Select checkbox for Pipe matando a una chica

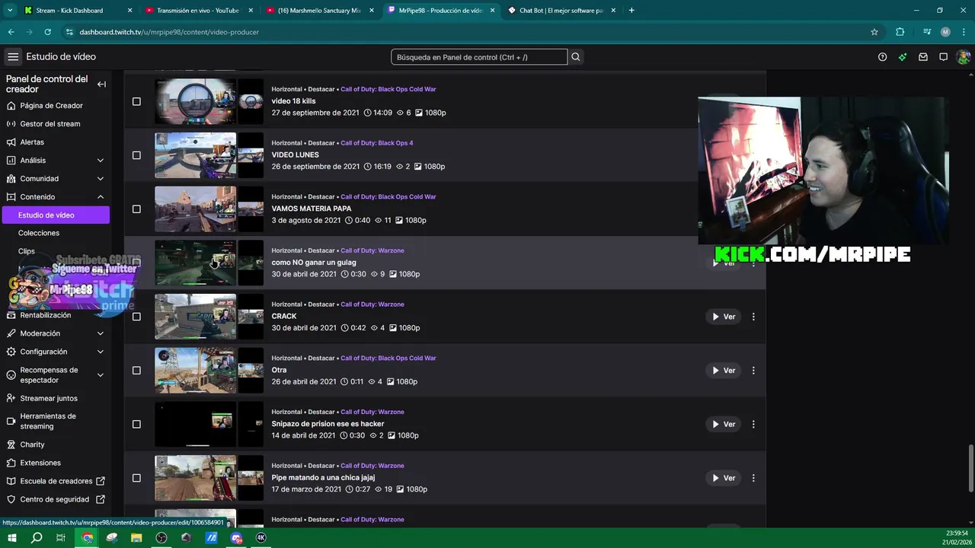pos(136,478)
